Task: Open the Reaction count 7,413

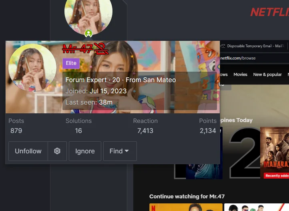Action: pos(145,131)
